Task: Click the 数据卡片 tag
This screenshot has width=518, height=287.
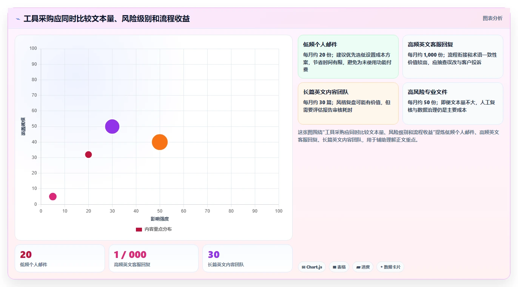Action: (390, 267)
